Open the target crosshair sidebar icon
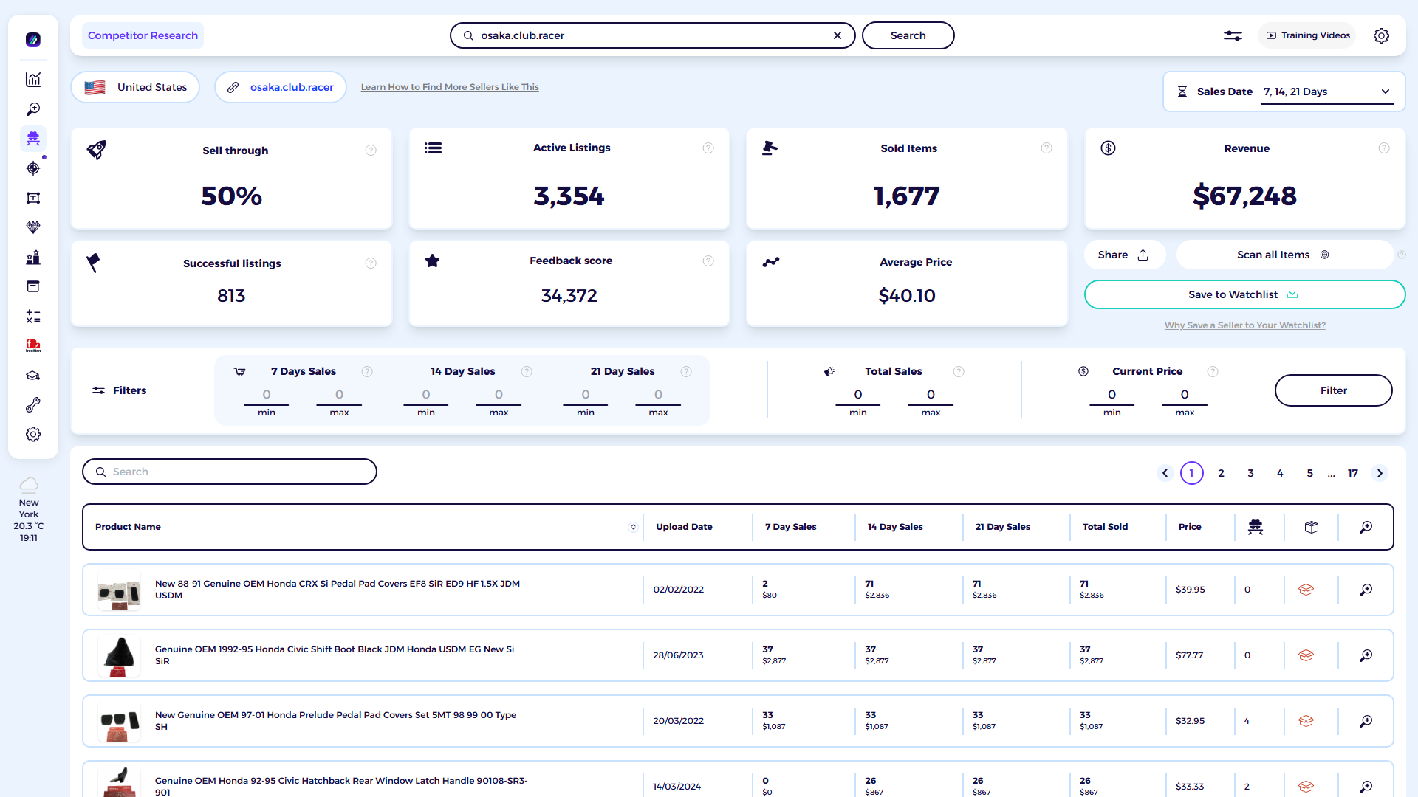The image size is (1418, 797). click(x=33, y=168)
